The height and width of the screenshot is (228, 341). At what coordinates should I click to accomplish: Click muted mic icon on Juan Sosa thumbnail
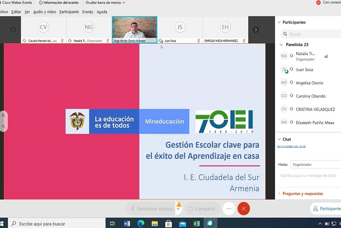[199, 40]
